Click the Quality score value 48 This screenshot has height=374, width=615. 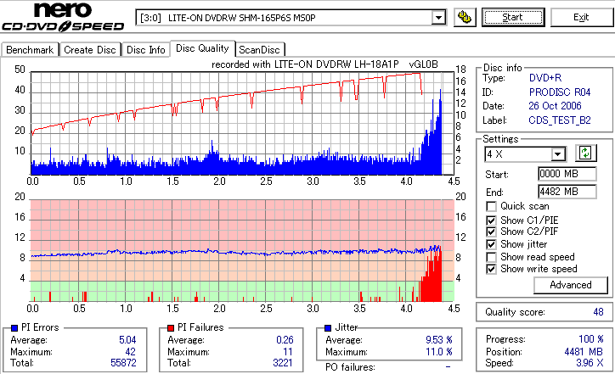click(598, 312)
